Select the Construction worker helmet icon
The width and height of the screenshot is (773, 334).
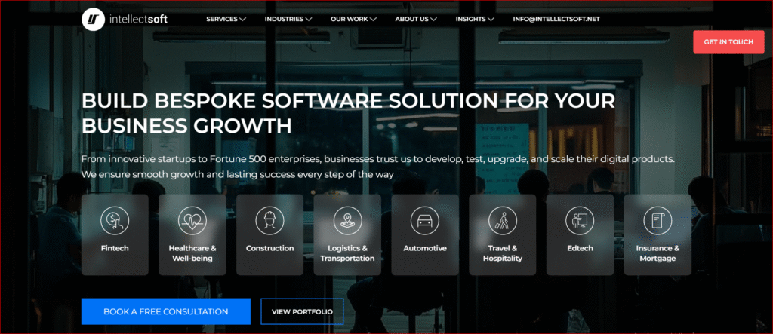pyautogui.click(x=269, y=220)
